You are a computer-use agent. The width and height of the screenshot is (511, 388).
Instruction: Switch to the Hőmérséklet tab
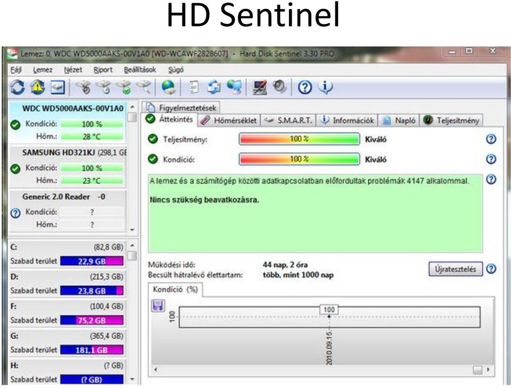229,121
